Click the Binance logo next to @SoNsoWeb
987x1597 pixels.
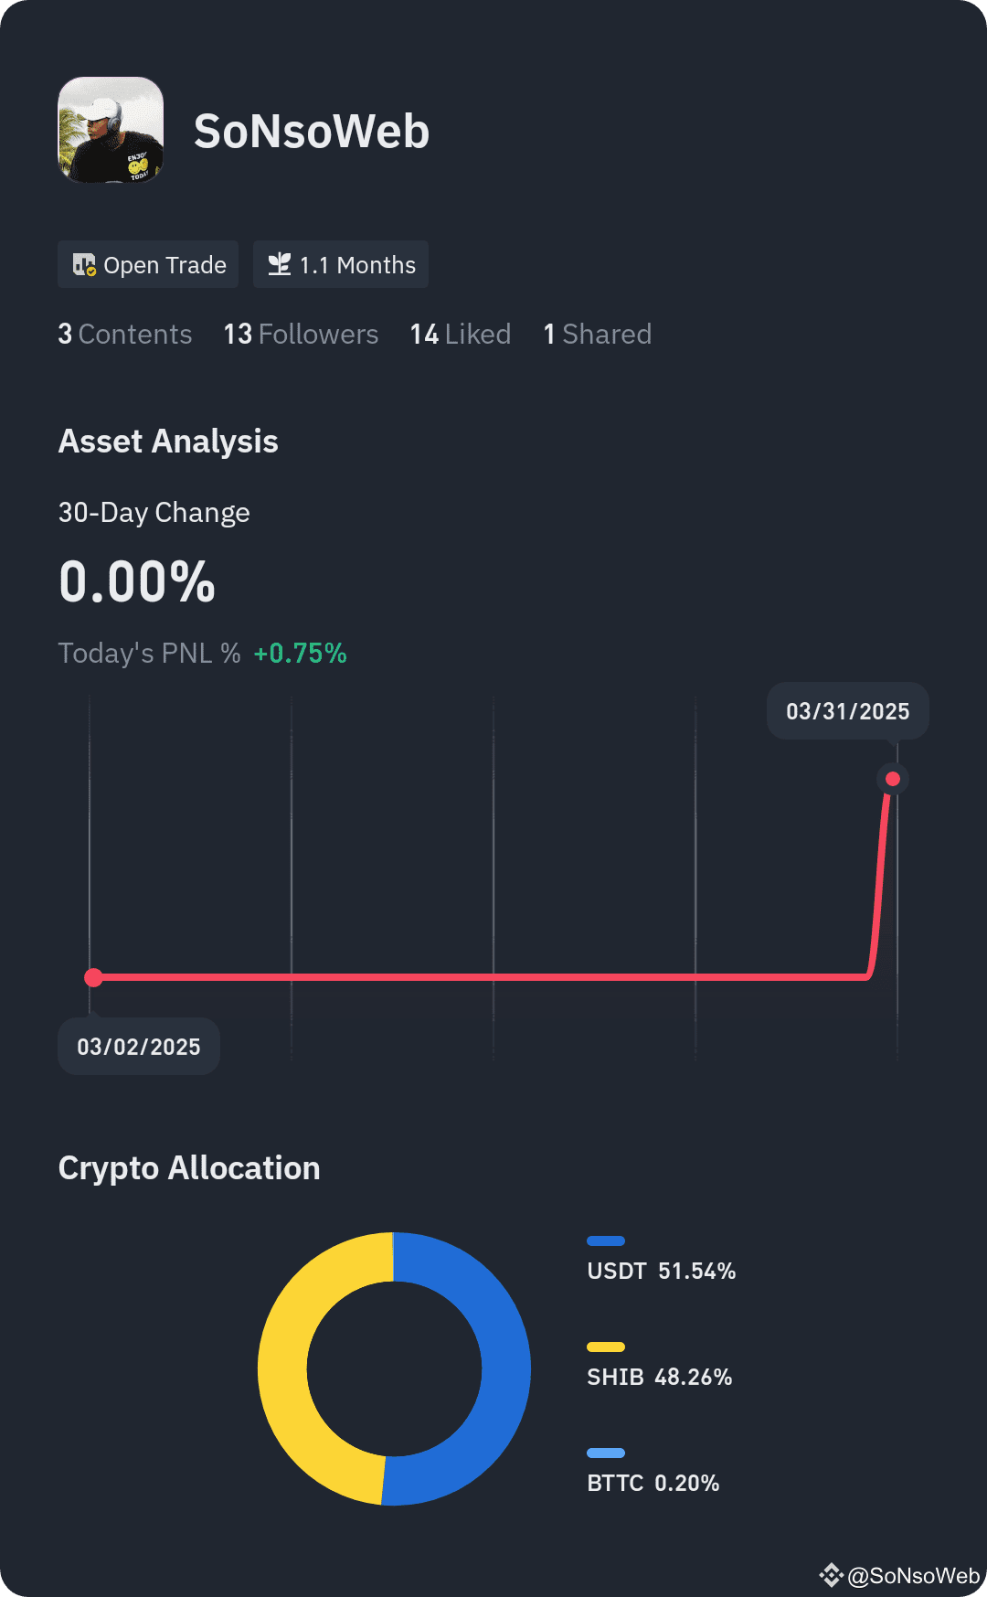pyautogui.click(x=831, y=1575)
